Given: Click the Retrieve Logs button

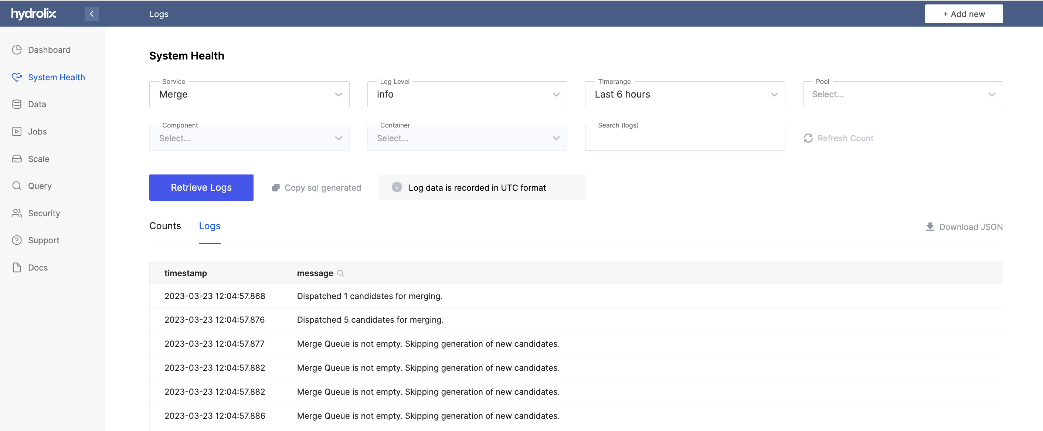Looking at the screenshot, I should tap(201, 187).
